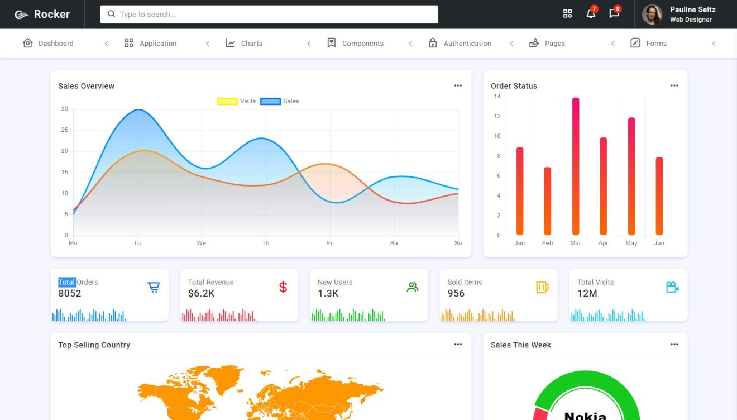737x420 pixels.
Task: Select the dollar icon on Total Revenue card
Action: pyautogui.click(x=283, y=287)
